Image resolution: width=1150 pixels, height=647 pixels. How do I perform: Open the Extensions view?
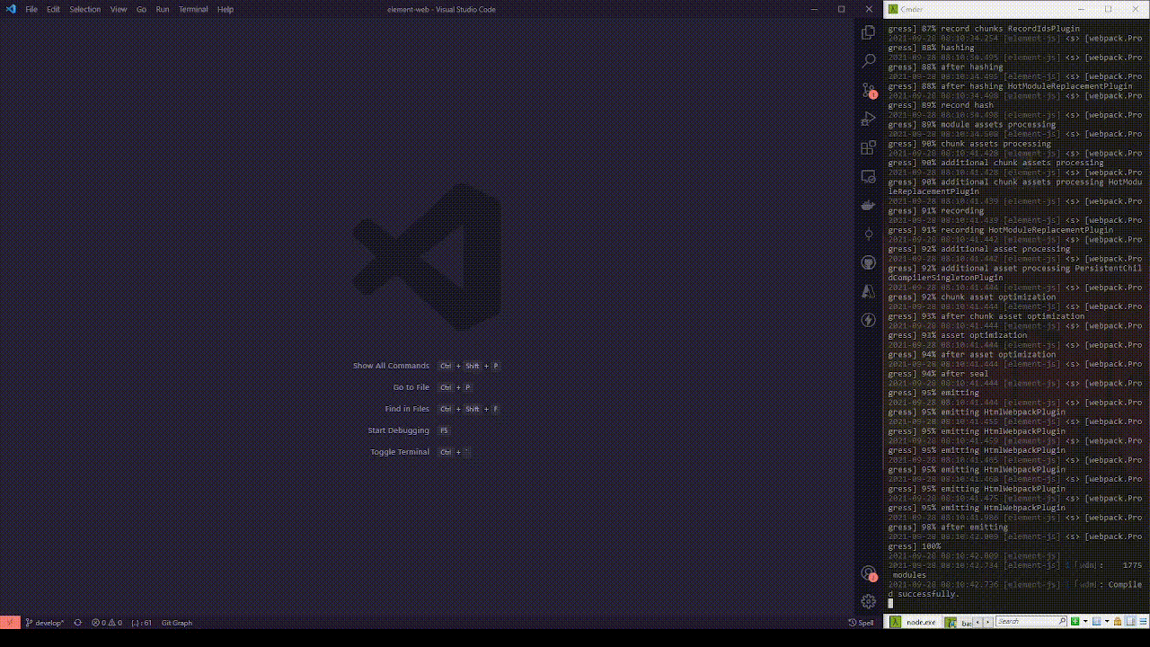pyautogui.click(x=868, y=147)
